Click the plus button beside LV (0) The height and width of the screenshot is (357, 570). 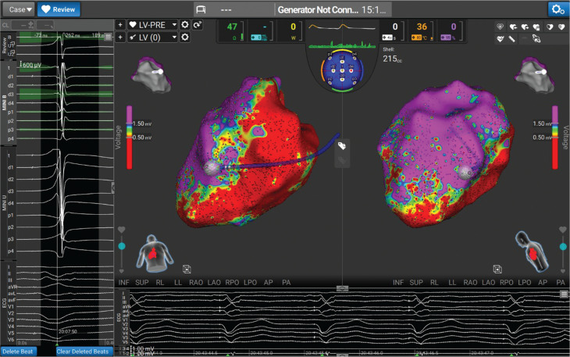click(120, 37)
